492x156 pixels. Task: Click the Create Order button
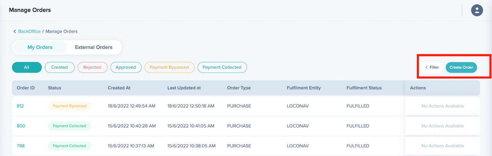click(461, 67)
